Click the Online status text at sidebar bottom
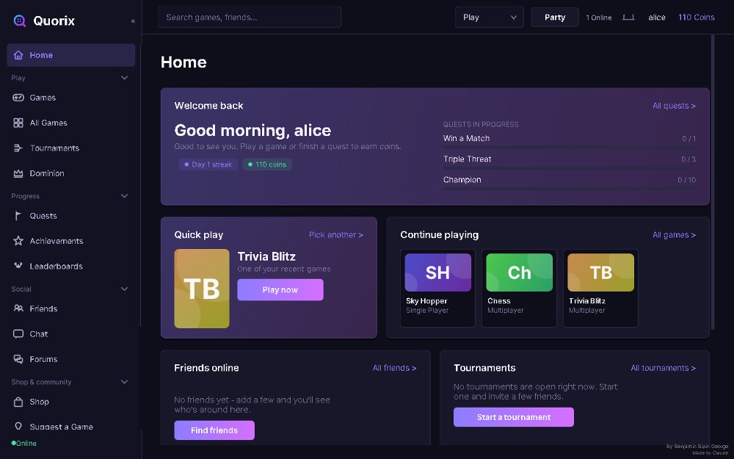Screen dimensions: 734x459 point(26,443)
